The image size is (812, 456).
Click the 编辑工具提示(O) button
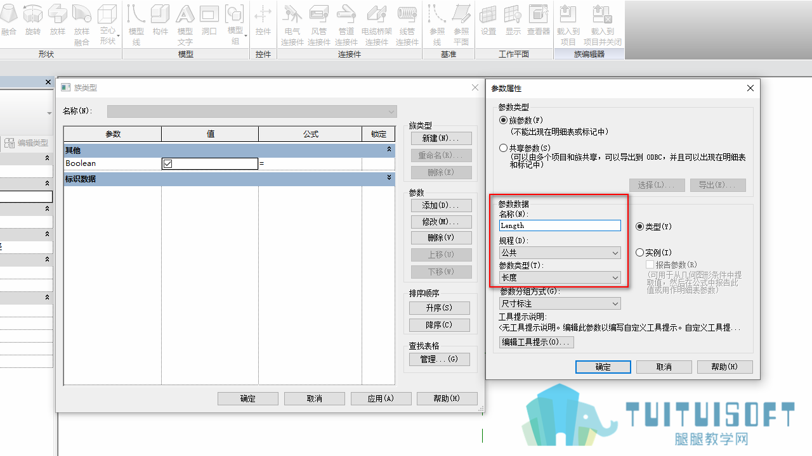tap(537, 342)
